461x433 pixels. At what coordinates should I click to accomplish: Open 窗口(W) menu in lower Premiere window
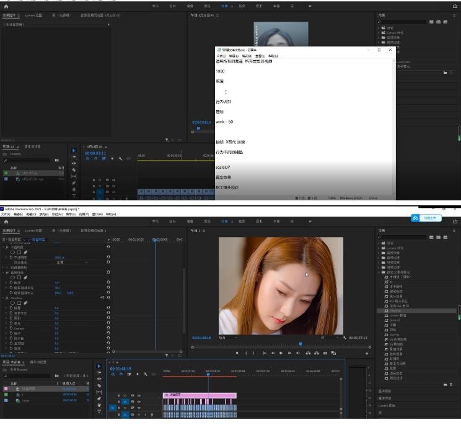(x=97, y=214)
